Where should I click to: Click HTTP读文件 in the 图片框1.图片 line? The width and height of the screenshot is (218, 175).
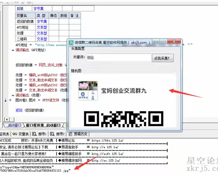(50, 100)
